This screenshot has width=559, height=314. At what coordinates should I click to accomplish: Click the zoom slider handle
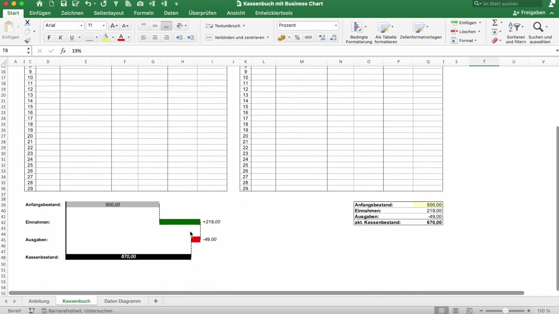pos(505,311)
